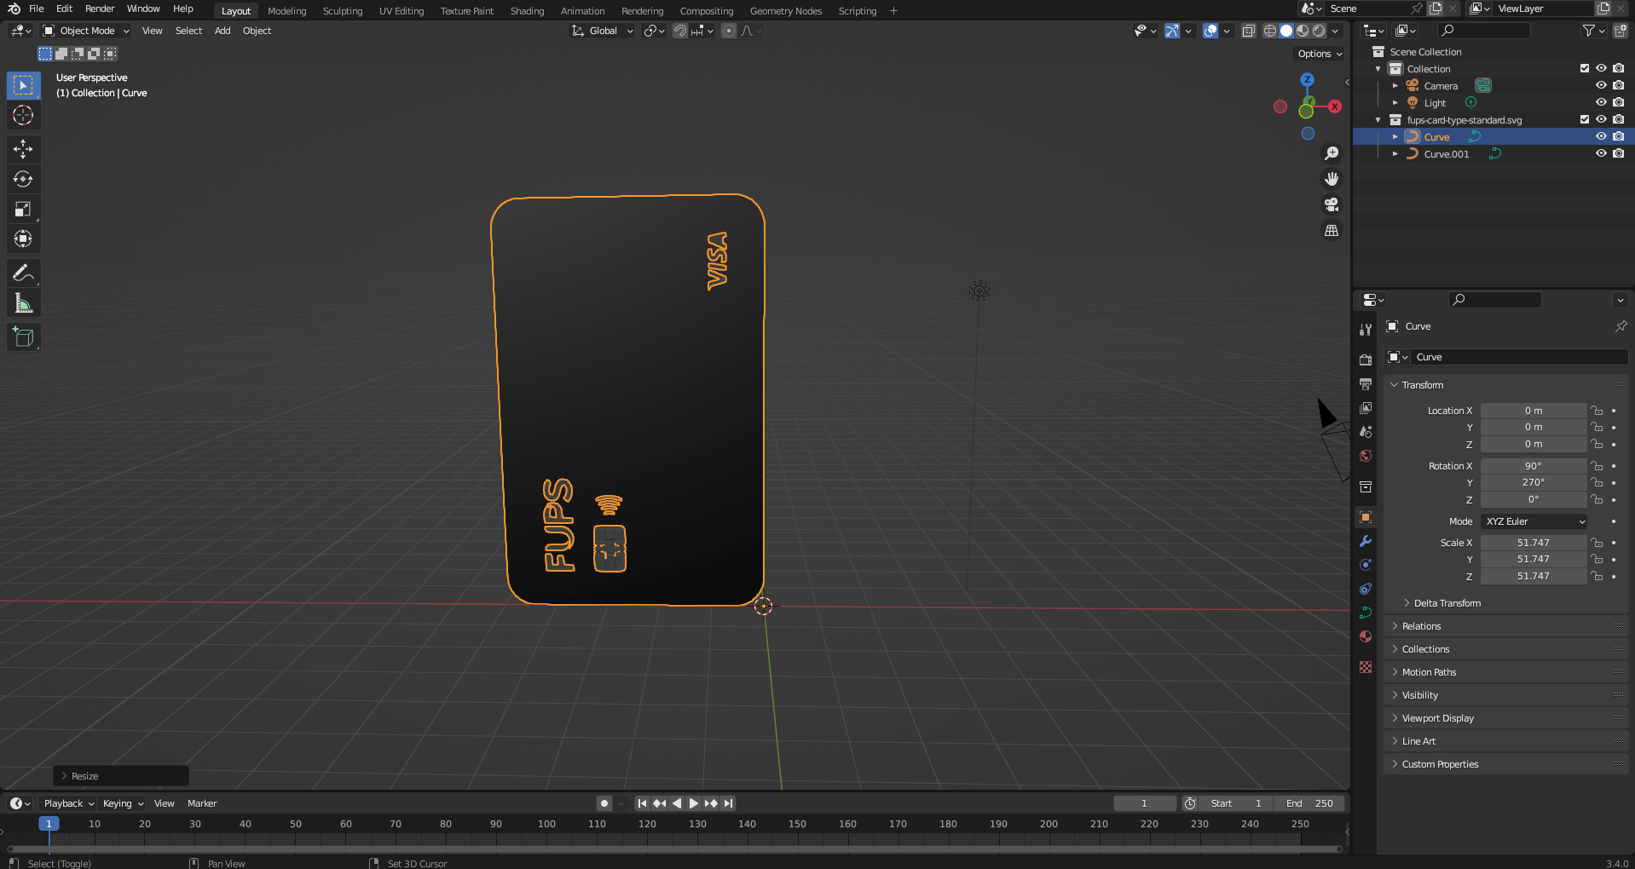The height and width of the screenshot is (869, 1635).
Task: Open the View Layer properties tab
Action: coord(1366,408)
